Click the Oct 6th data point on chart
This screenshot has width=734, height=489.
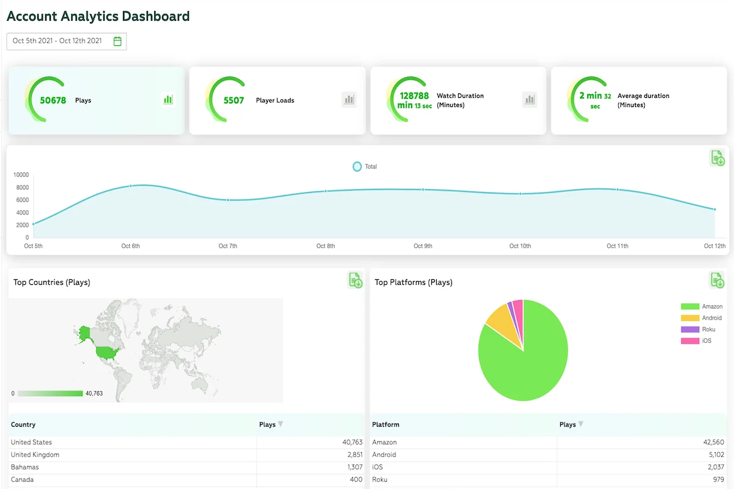(130, 186)
